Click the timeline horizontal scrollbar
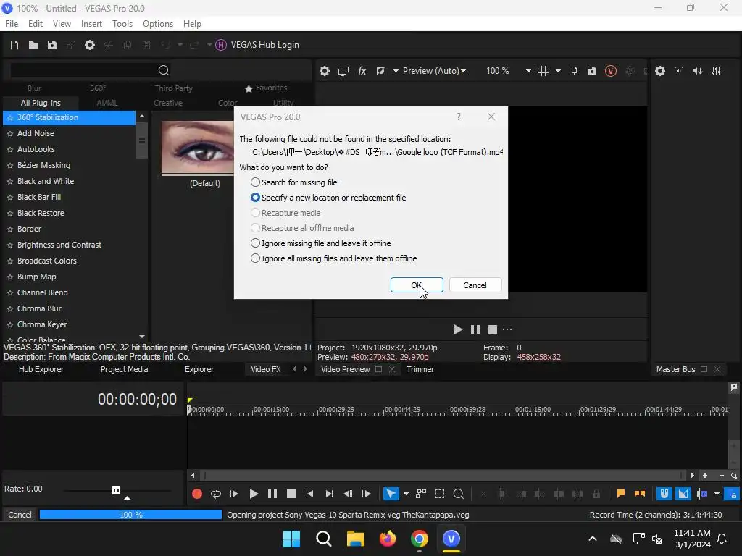 point(442,475)
